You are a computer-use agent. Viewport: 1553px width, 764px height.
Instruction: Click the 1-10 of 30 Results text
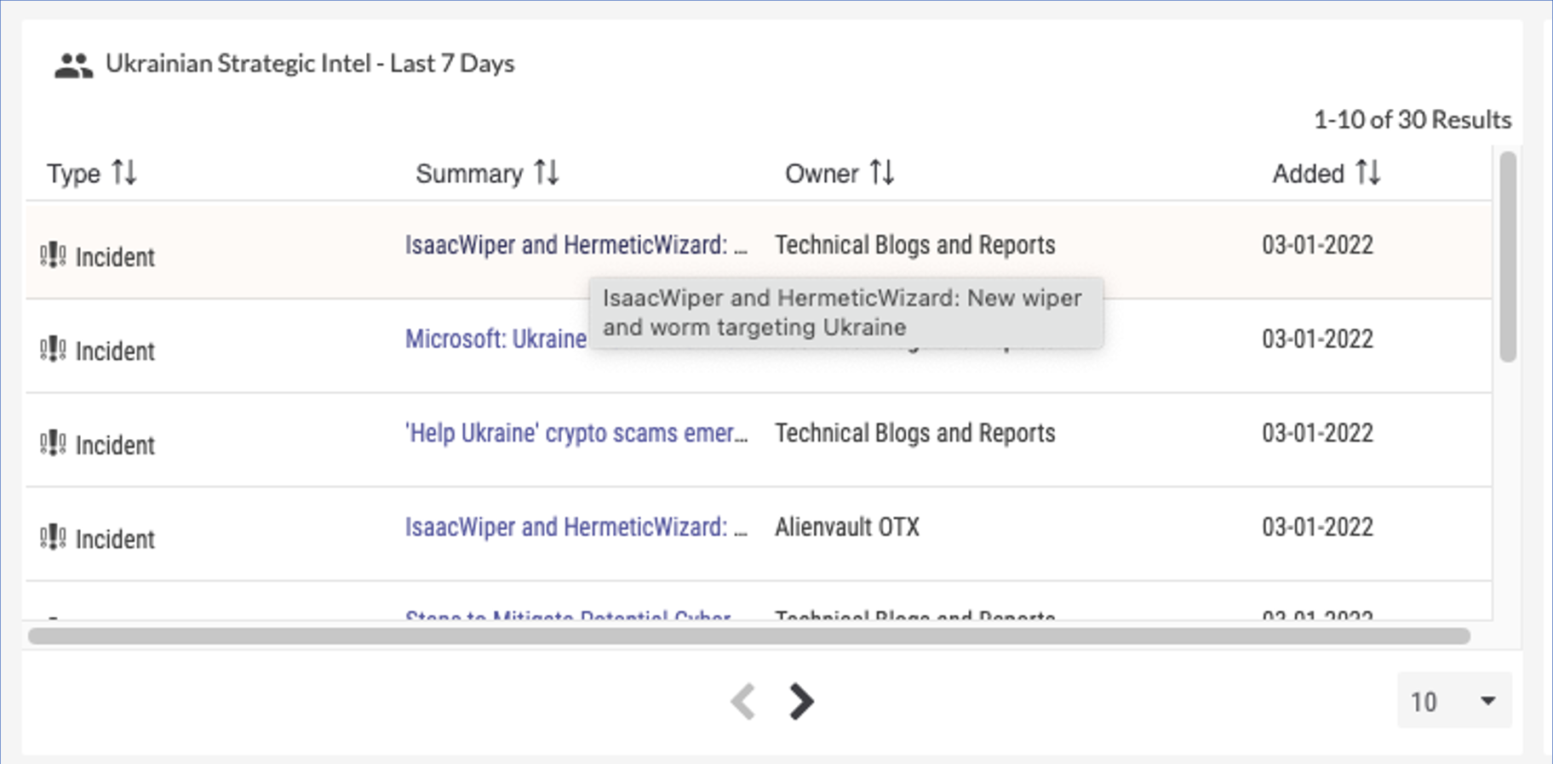tap(1413, 120)
